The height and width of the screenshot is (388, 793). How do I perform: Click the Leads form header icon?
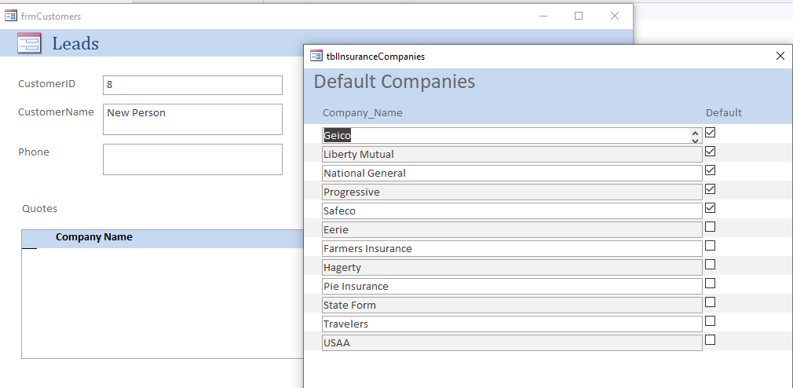click(29, 43)
